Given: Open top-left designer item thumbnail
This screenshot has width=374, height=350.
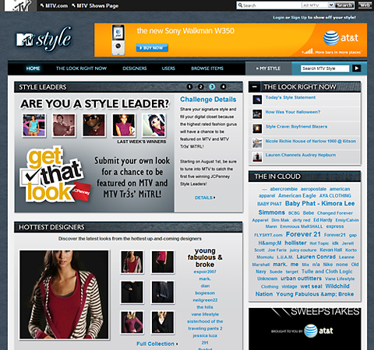Looking at the screenshot, I should [x=132, y=262].
